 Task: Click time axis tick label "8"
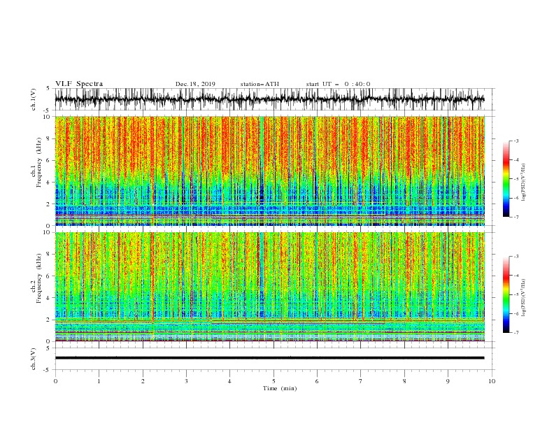[x=404, y=381]
